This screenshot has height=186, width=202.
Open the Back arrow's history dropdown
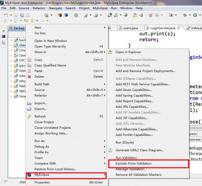(37, 20)
